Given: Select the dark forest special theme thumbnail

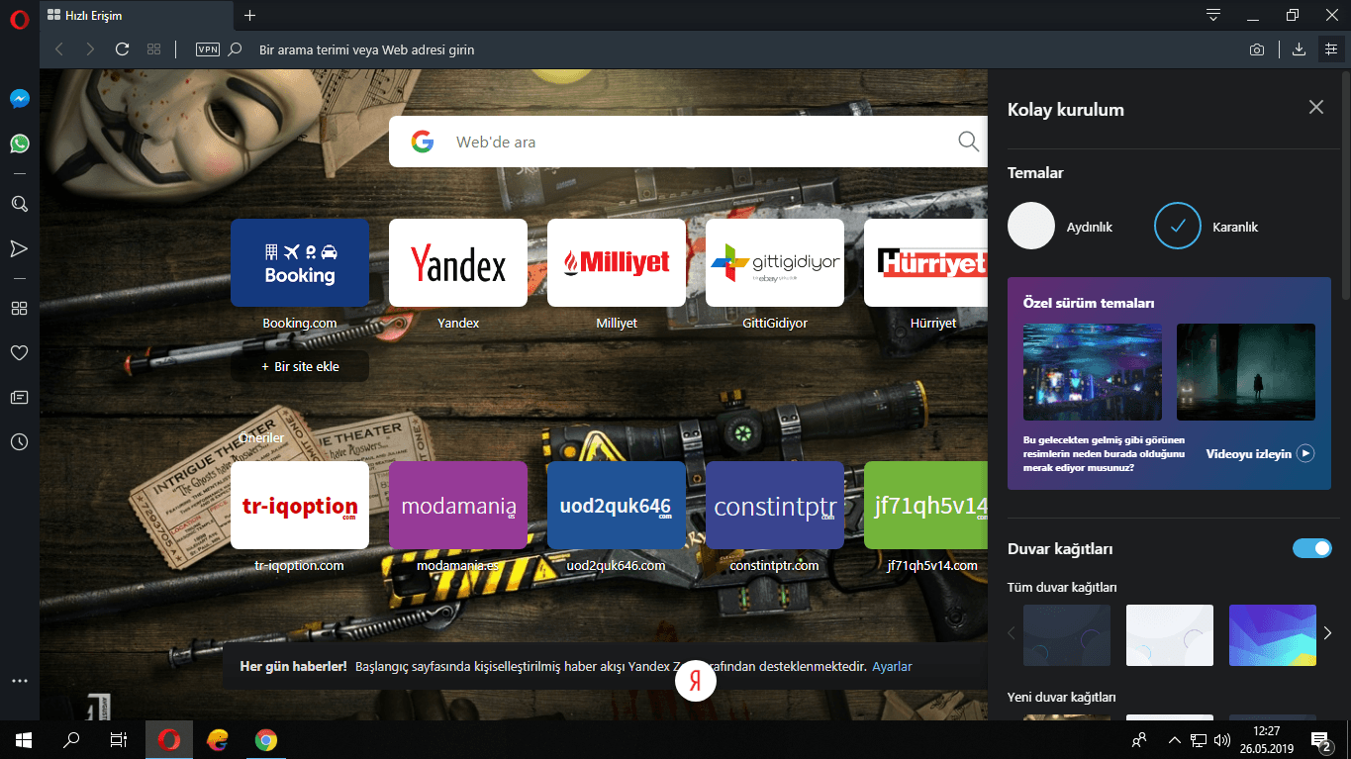Looking at the screenshot, I should pyautogui.click(x=1246, y=372).
